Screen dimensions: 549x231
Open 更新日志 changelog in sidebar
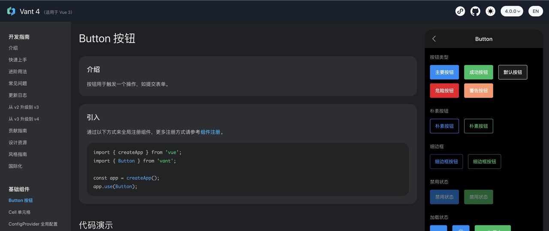point(18,95)
